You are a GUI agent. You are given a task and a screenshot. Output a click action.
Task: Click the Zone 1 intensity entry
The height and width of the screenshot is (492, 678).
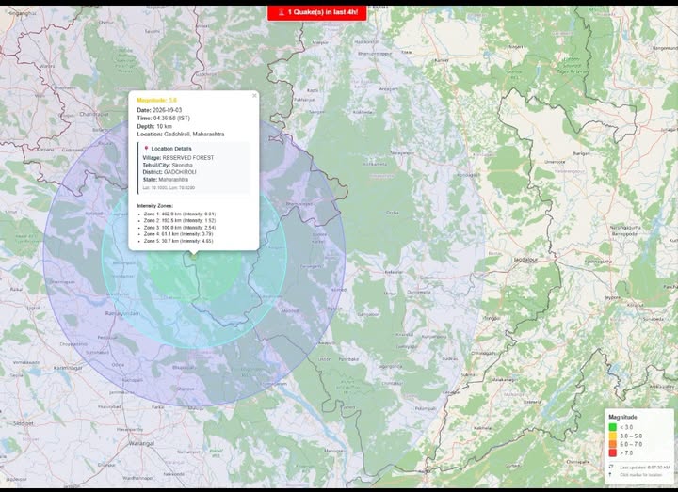[x=180, y=214]
